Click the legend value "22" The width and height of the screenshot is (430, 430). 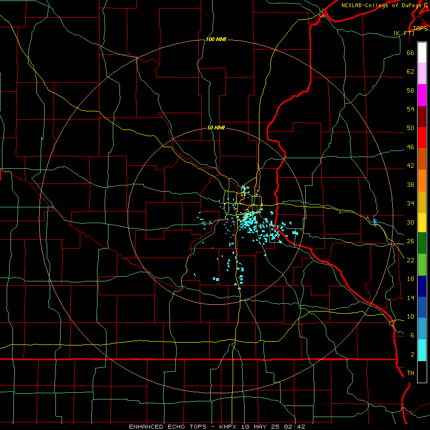pos(410,260)
